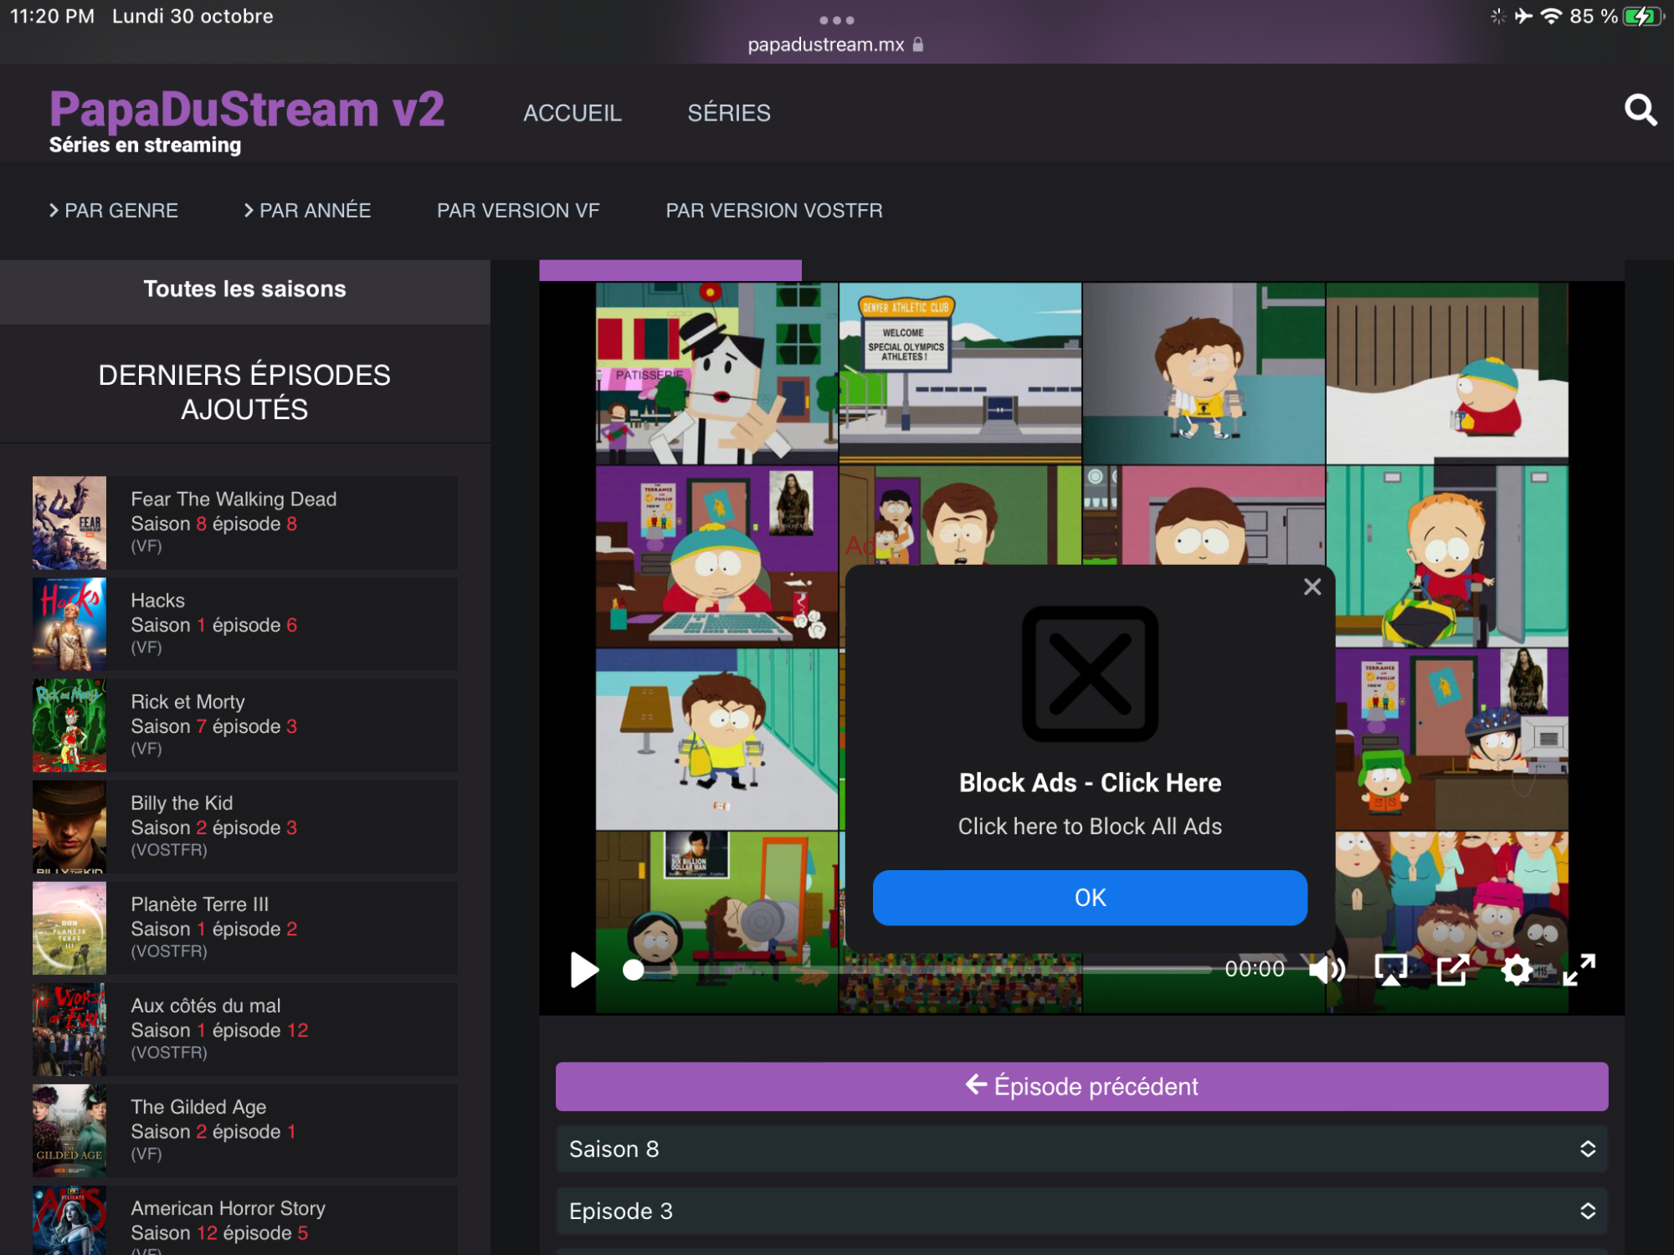
Task: Expand the PAR ANNÉE menu
Action: point(307,210)
